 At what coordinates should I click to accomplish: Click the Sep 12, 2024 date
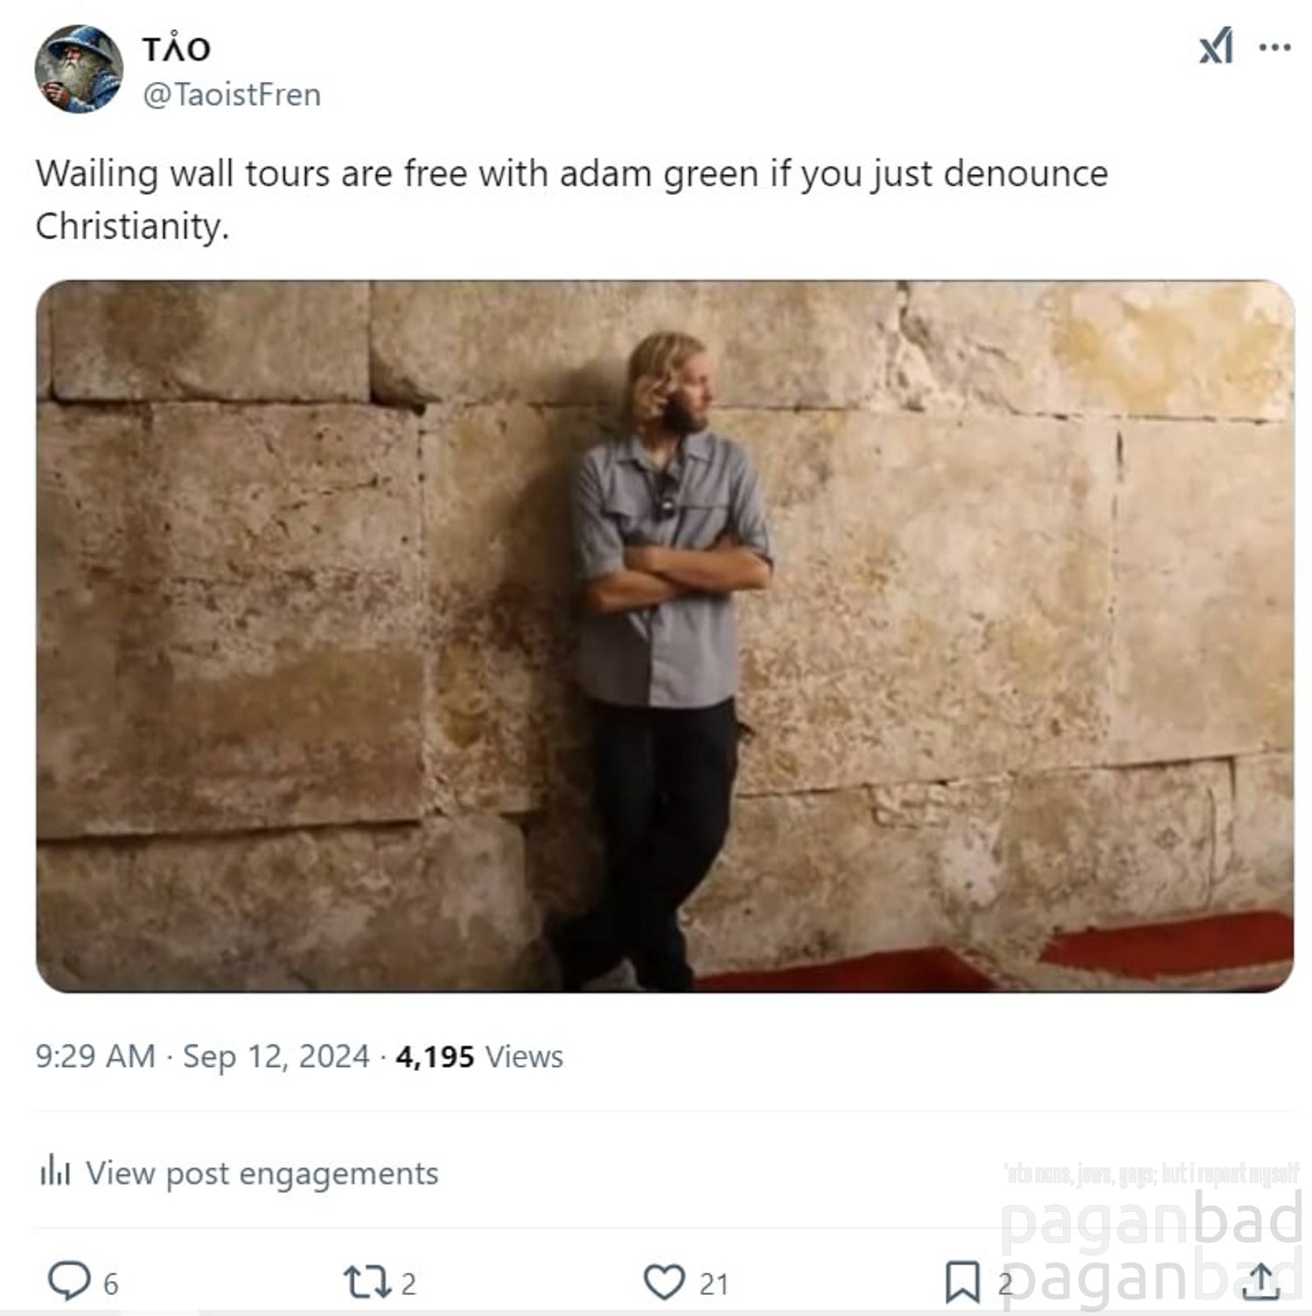tap(276, 1056)
